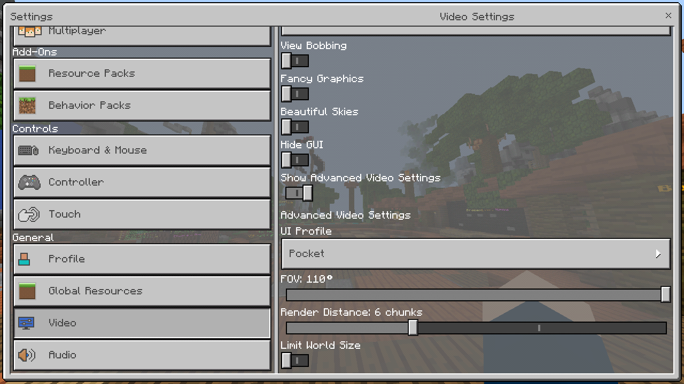Open Audio label
The height and width of the screenshot is (384, 684).
tap(62, 355)
